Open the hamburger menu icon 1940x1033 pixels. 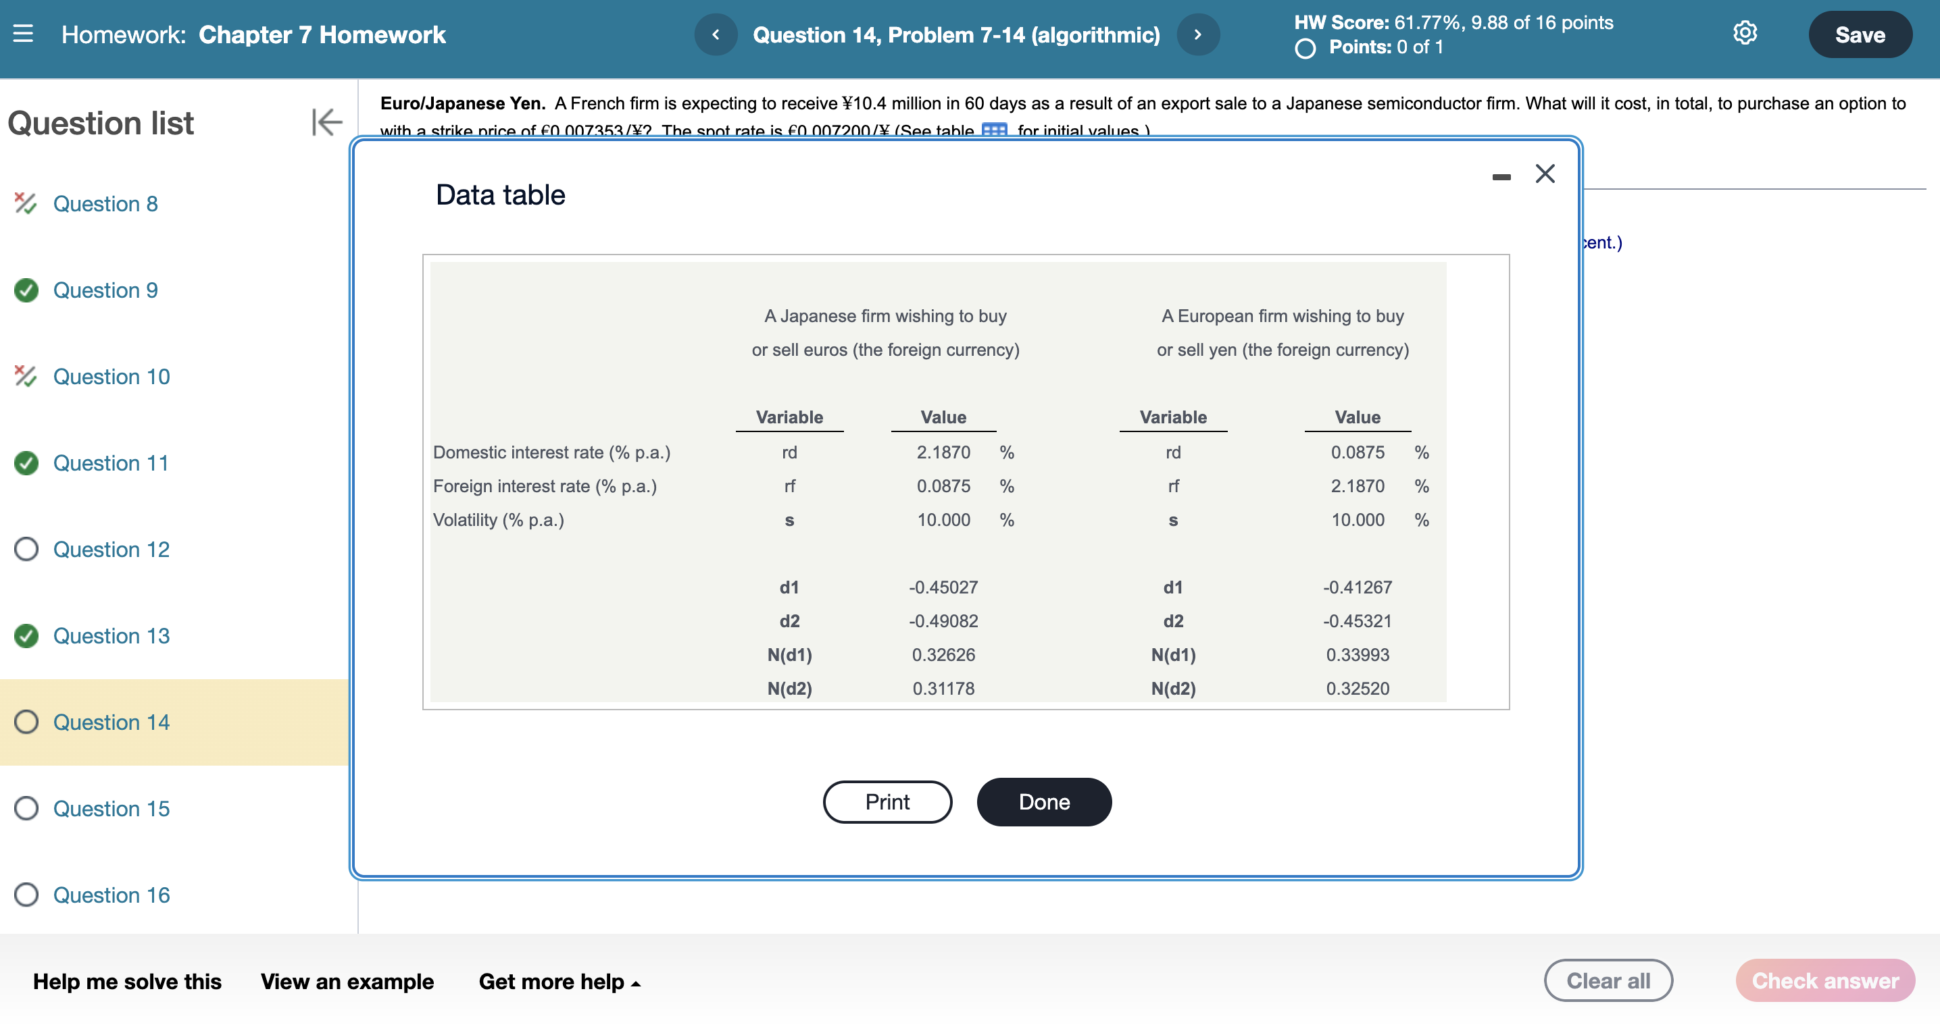pyautogui.click(x=22, y=34)
